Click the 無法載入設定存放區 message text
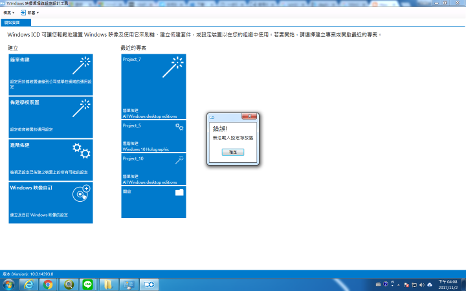 tap(233, 138)
